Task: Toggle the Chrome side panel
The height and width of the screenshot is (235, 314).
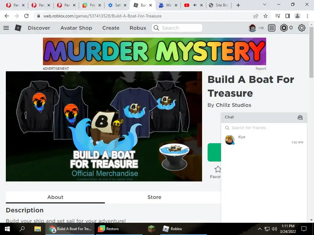Action: 288,16
